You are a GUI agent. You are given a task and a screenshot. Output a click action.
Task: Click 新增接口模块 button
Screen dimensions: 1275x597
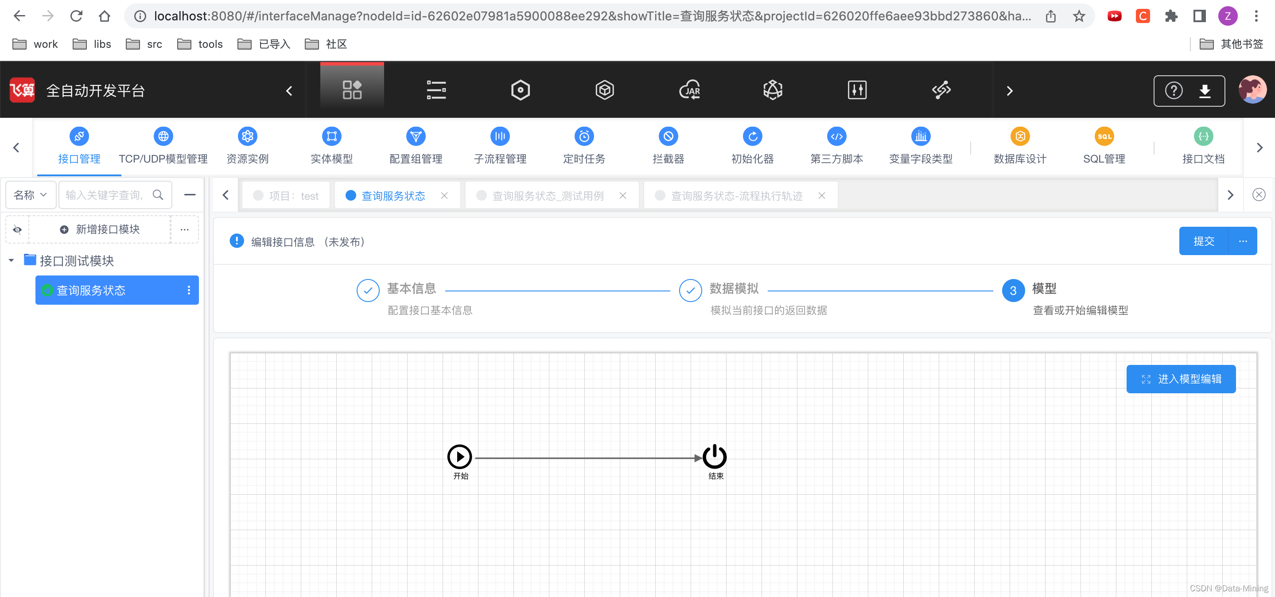[100, 229]
